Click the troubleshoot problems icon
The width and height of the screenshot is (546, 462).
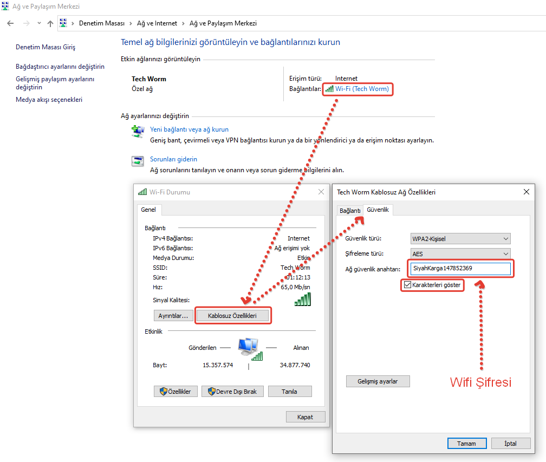(x=138, y=161)
